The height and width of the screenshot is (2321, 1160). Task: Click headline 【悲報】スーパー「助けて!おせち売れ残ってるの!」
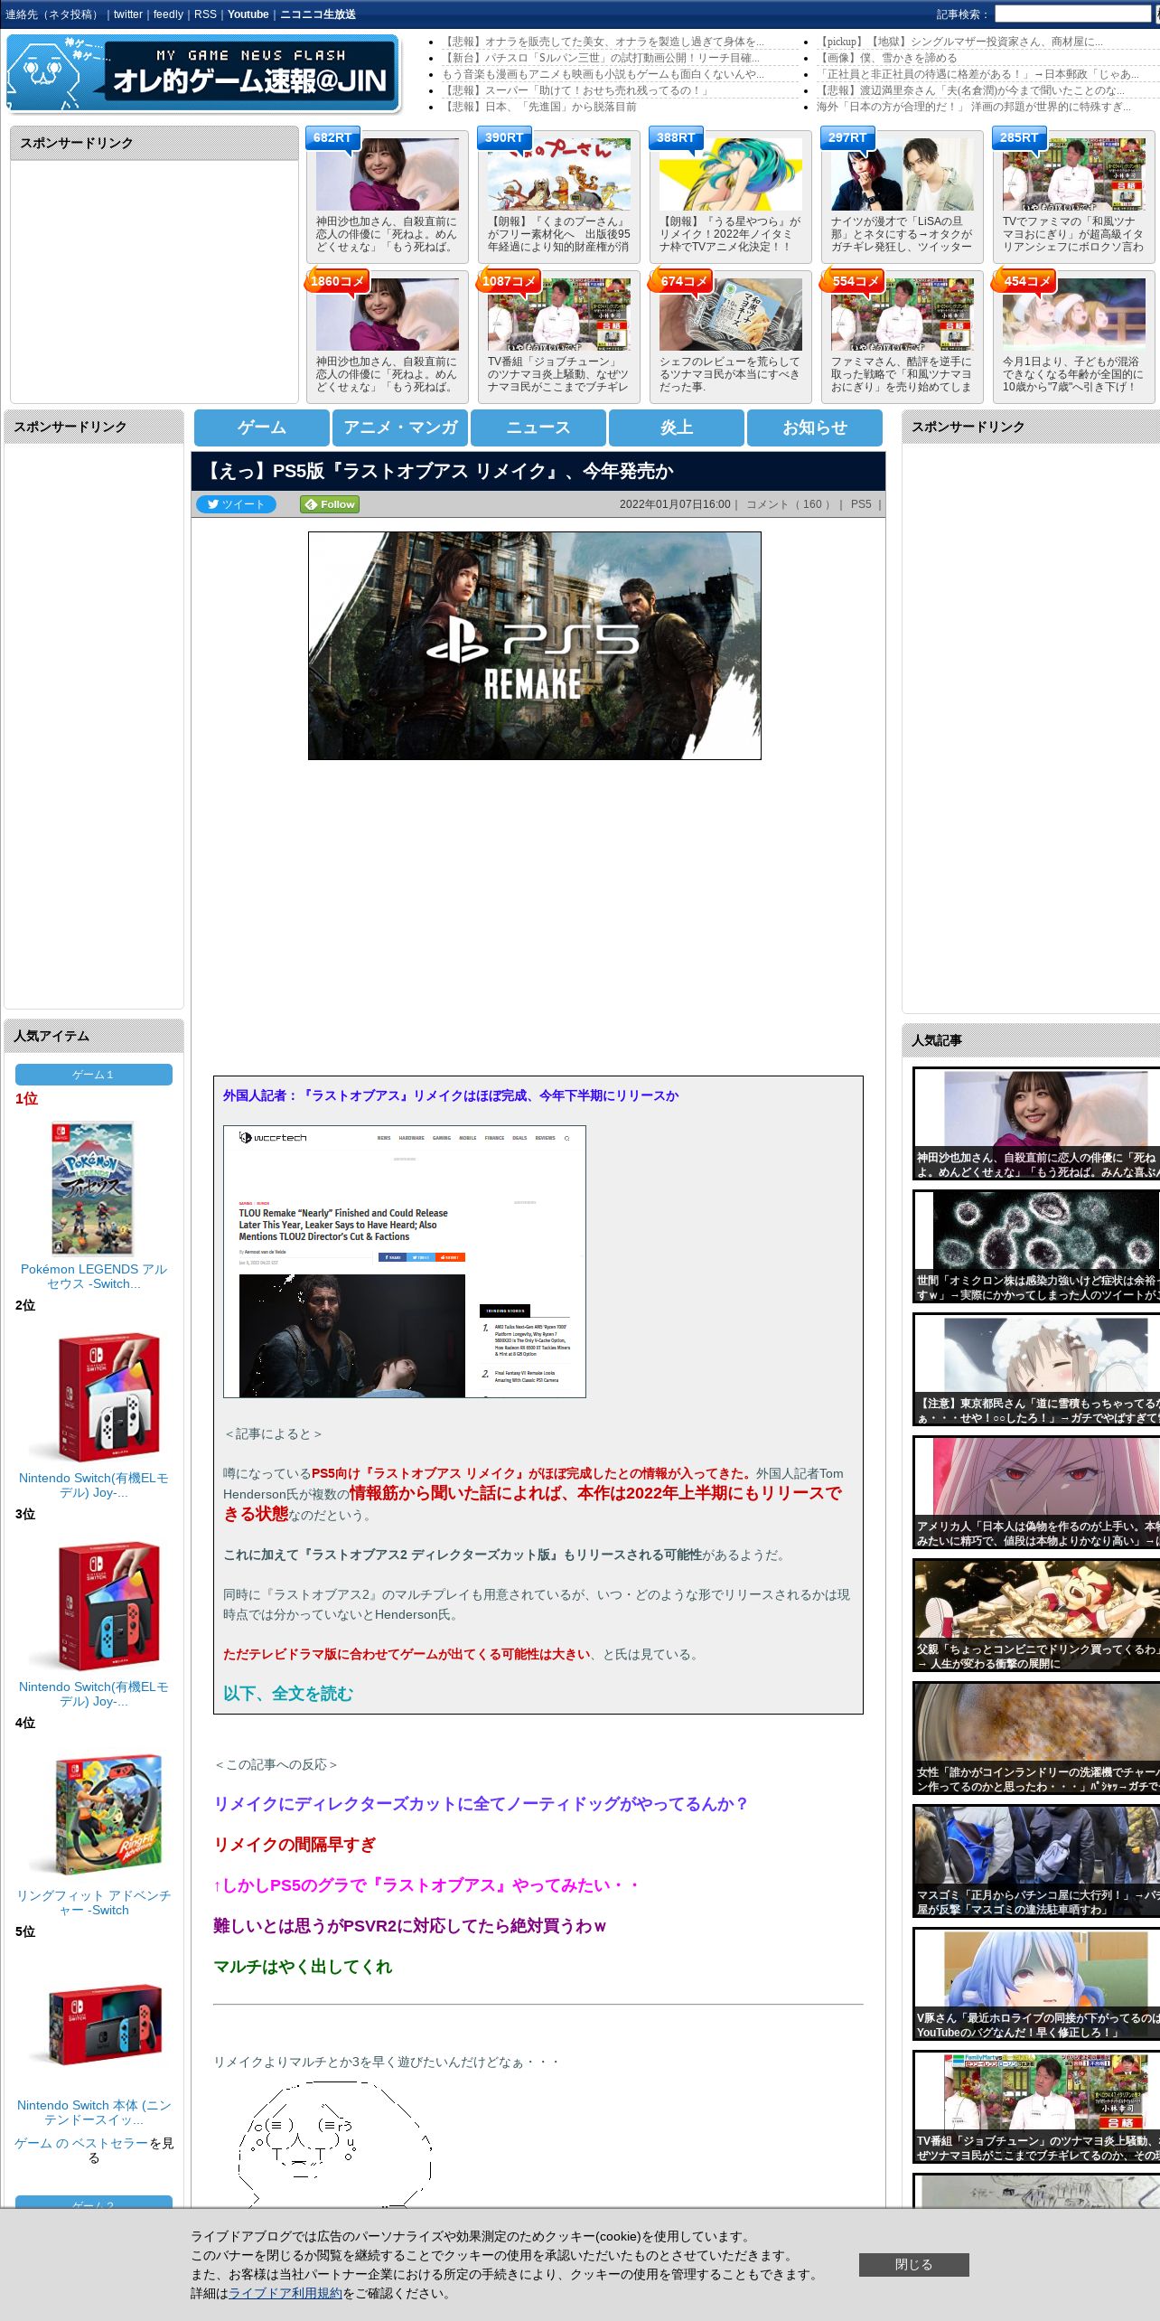(576, 90)
